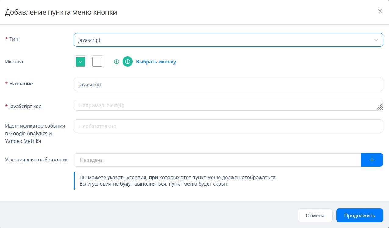Open the green icon background color picker

click(x=80, y=62)
